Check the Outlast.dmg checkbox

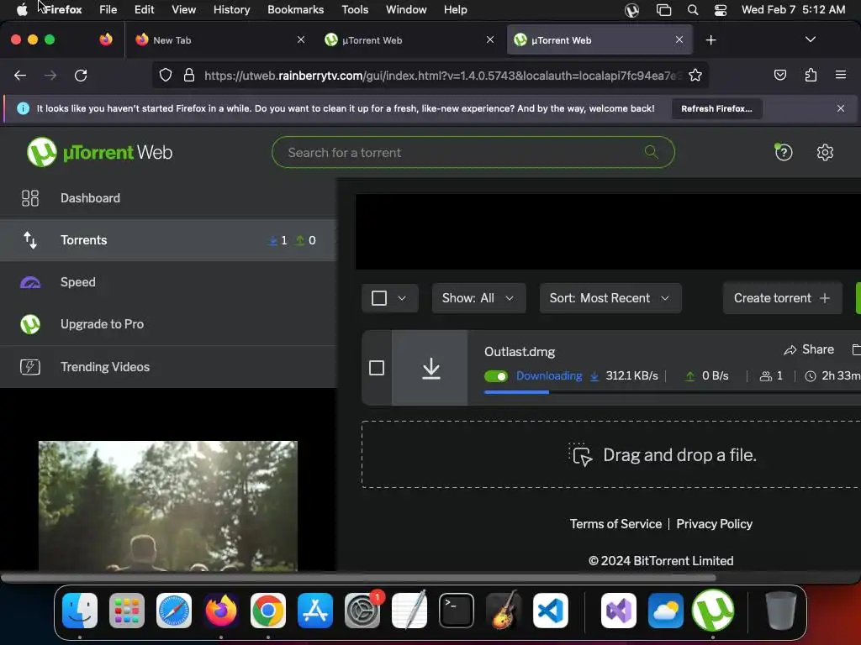[x=377, y=368]
